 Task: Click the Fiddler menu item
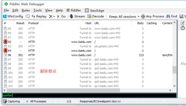pos(74,10)
